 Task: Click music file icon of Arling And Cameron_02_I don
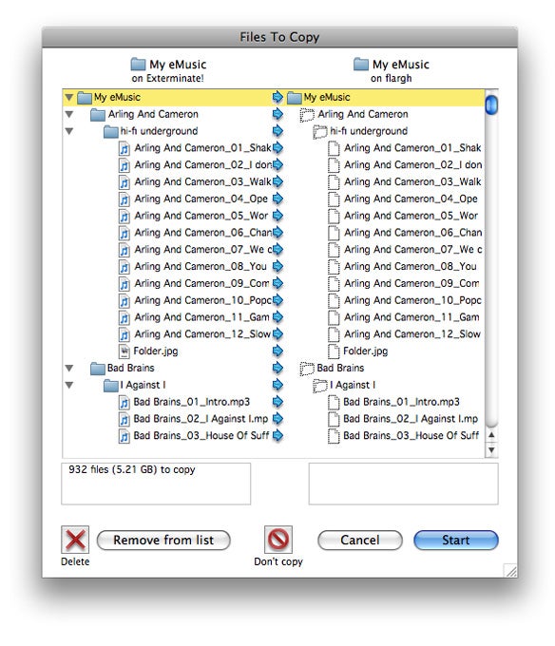(x=124, y=165)
